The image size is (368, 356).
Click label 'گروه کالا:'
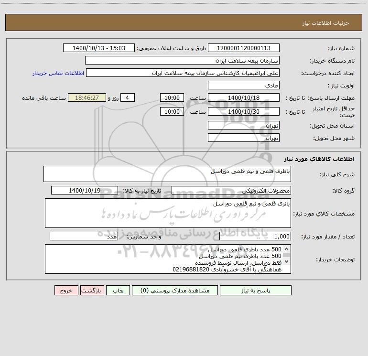point(343,191)
